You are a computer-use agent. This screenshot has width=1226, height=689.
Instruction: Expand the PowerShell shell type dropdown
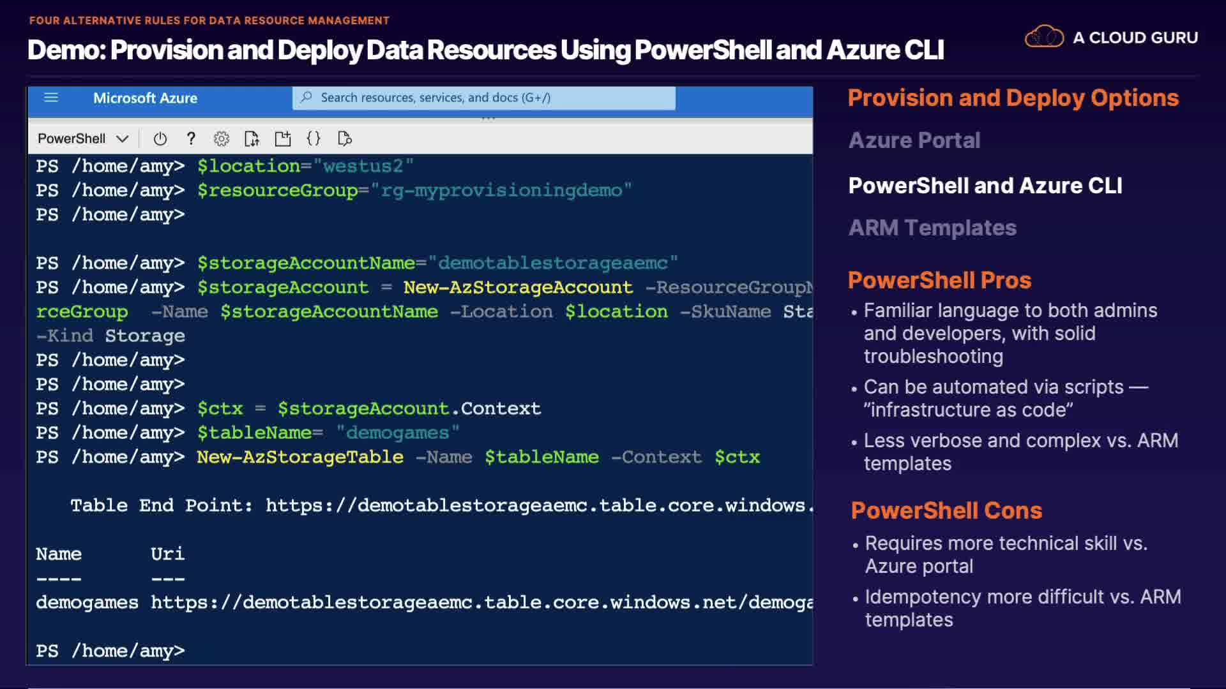tap(72, 138)
